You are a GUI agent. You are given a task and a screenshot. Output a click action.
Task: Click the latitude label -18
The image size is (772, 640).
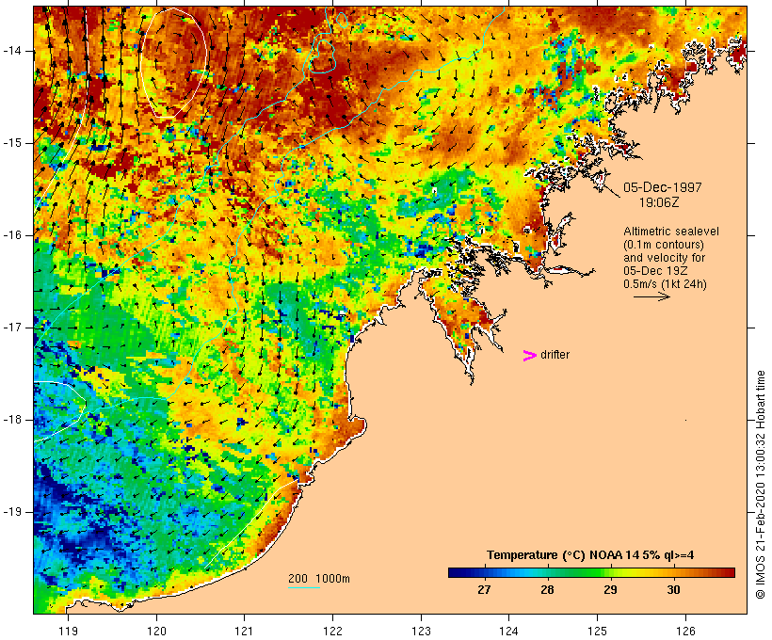tap(12, 420)
